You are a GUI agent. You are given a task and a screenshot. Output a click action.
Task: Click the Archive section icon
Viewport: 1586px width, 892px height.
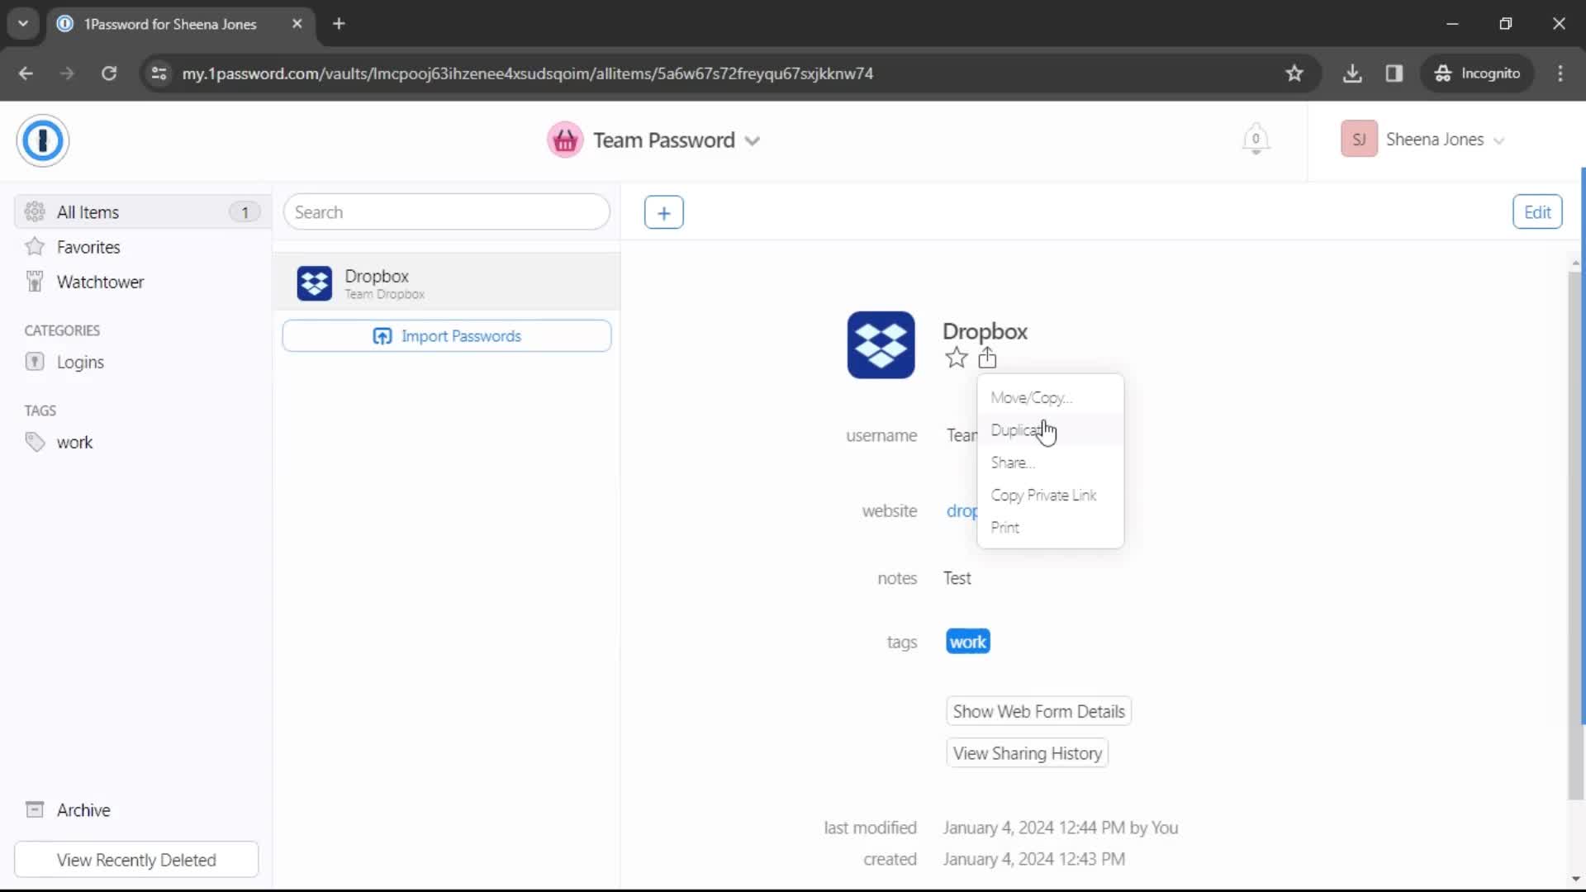point(35,809)
